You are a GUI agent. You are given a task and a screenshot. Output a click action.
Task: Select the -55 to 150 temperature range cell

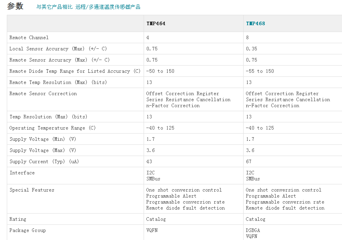(x=260, y=71)
